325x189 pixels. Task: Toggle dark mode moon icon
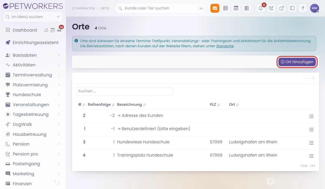pyautogui.click(x=271, y=8)
